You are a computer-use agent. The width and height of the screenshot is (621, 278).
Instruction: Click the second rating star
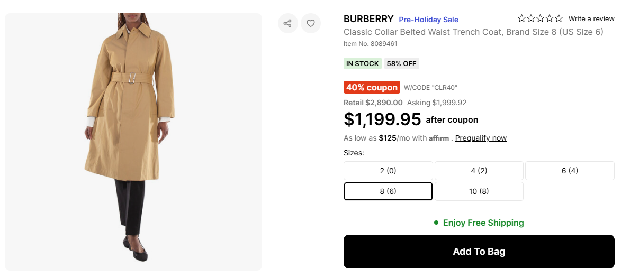pos(531,18)
